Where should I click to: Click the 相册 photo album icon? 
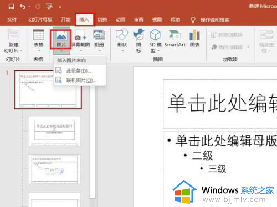click(x=99, y=35)
